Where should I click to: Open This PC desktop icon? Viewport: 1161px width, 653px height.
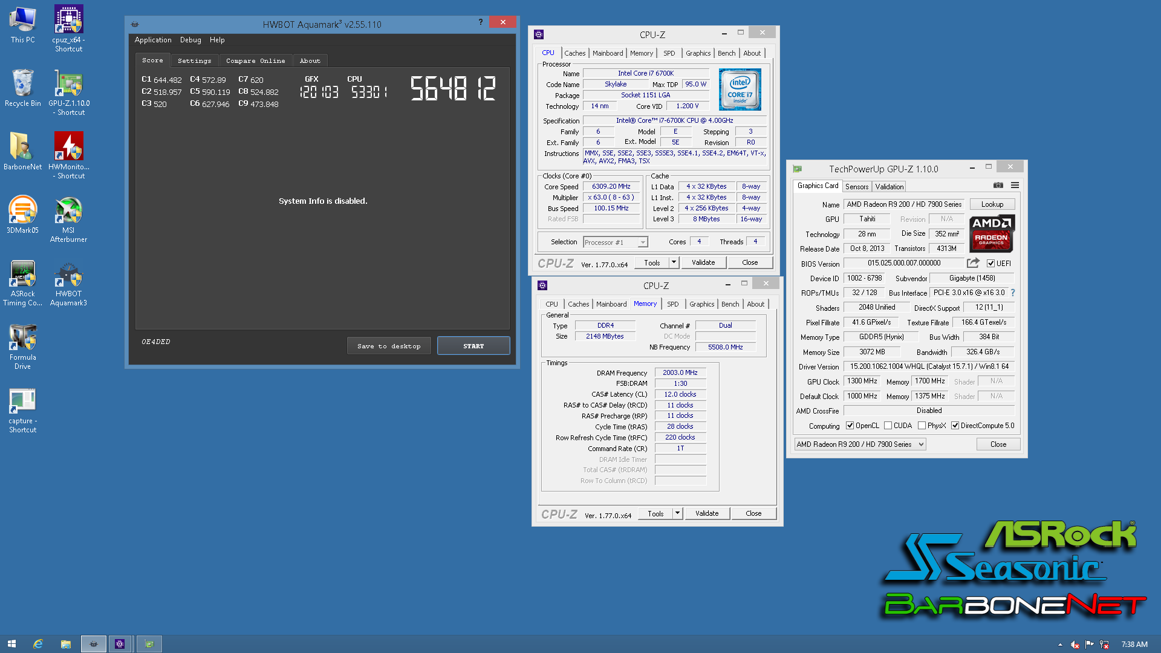22,24
